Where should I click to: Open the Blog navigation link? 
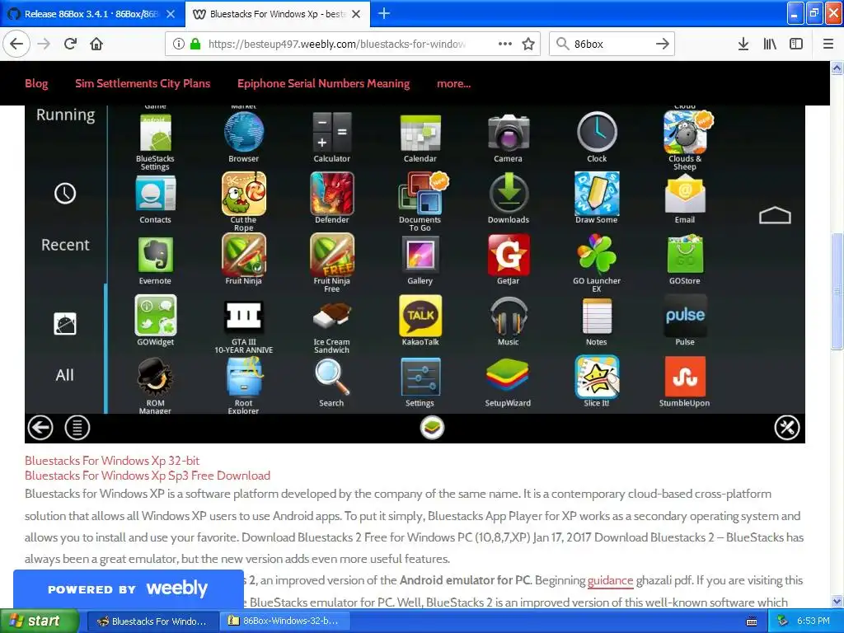[x=36, y=83]
